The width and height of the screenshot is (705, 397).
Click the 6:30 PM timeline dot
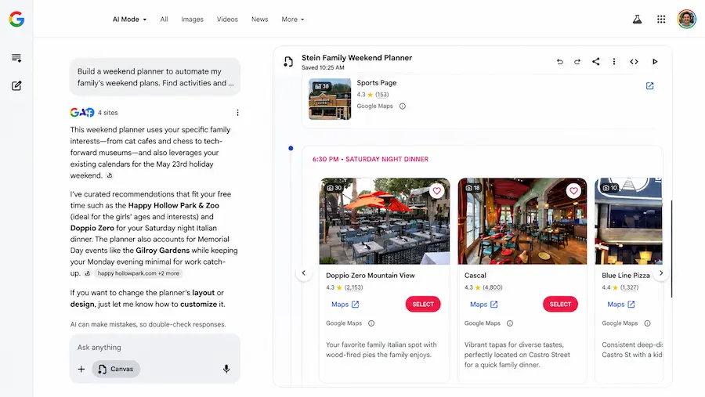point(291,148)
